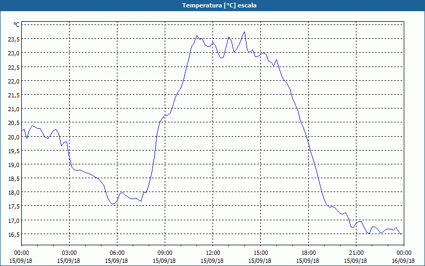Click the 03:00 time axis label
The width and height of the screenshot is (425, 266).
pyautogui.click(x=70, y=253)
